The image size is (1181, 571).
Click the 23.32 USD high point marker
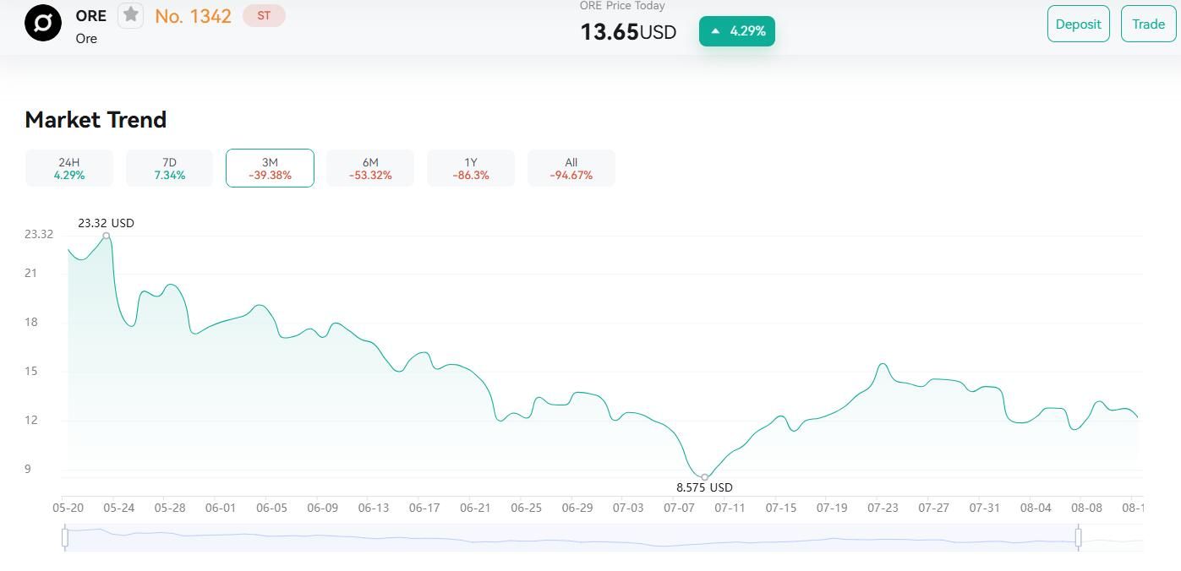click(107, 236)
